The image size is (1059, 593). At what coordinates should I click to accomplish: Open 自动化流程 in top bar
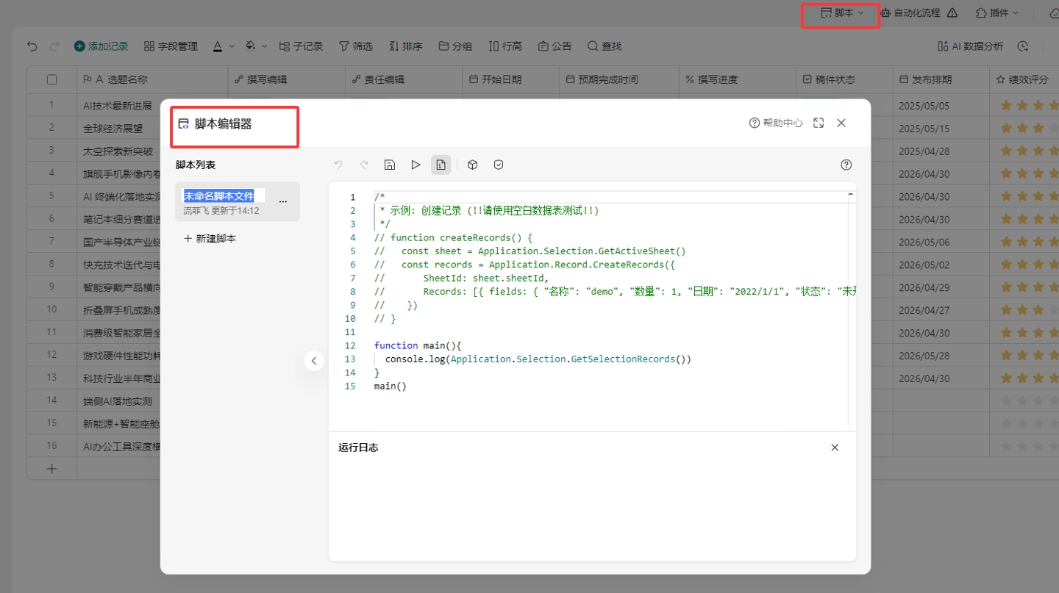910,12
